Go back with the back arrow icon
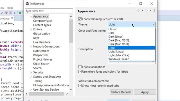 click(139, 11)
